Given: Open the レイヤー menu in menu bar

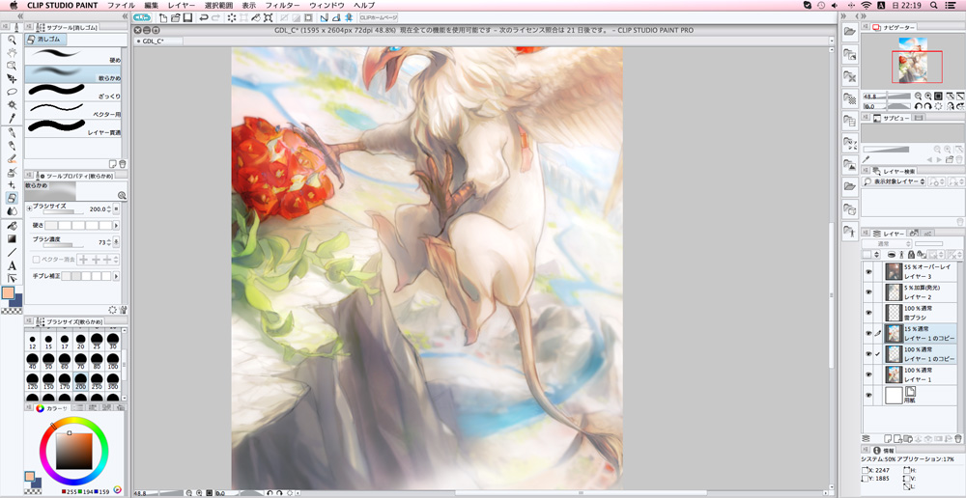Looking at the screenshot, I should (182, 5).
